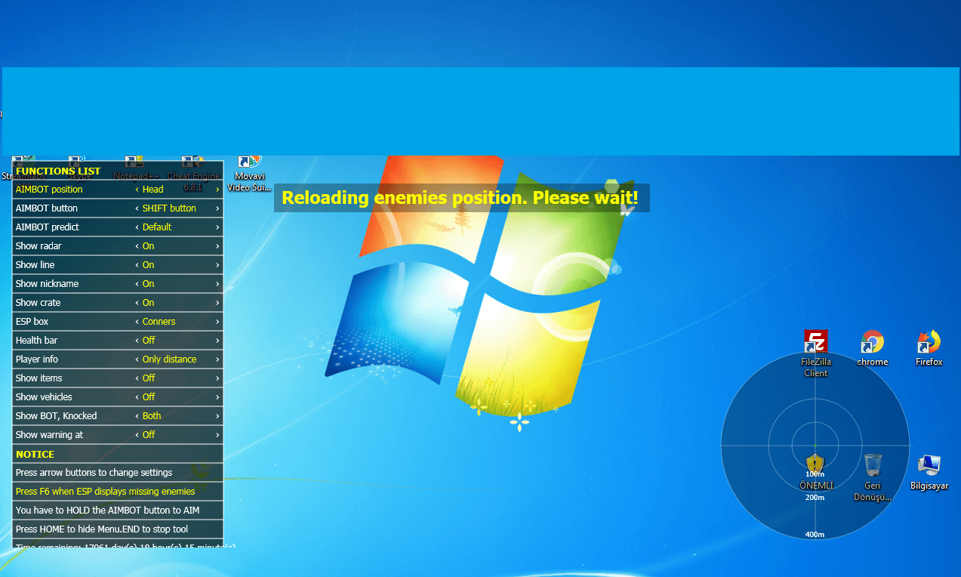The image size is (961, 577).
Task: Click left arrow of AIMBOT position row
Action: (137, 190)
